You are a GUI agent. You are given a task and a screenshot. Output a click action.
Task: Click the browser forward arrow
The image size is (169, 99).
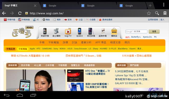click(x=12, y=13)
